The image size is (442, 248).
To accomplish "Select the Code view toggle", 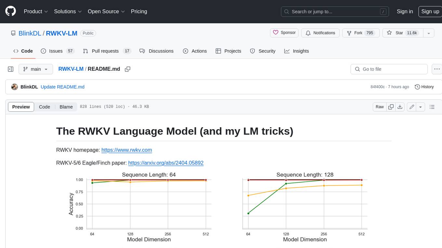I will 45,107.
